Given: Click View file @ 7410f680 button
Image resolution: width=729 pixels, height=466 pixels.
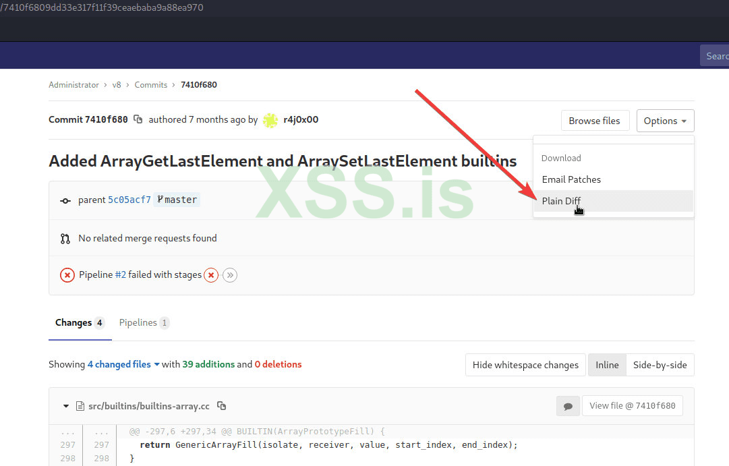Looking at the screenshot, I should (633, 405).
